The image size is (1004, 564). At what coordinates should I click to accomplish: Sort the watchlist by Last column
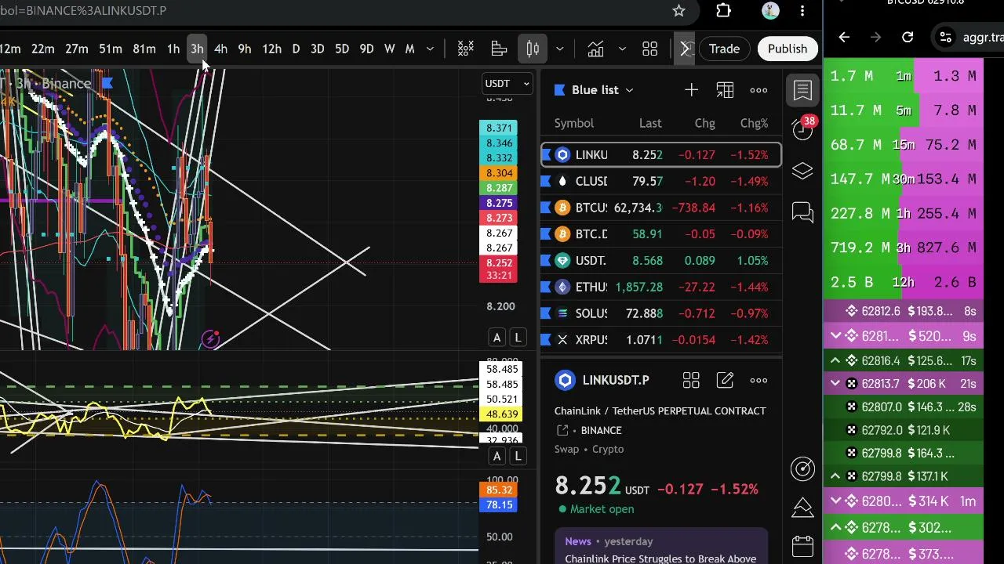pyautogui.click(x=650, y=123)
